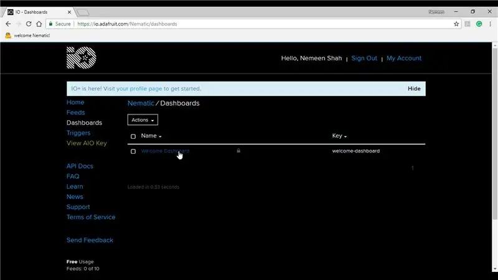Select the IO - Dashboards browser tab
This screenshot has height=280, width=498.
pos(38,12)
